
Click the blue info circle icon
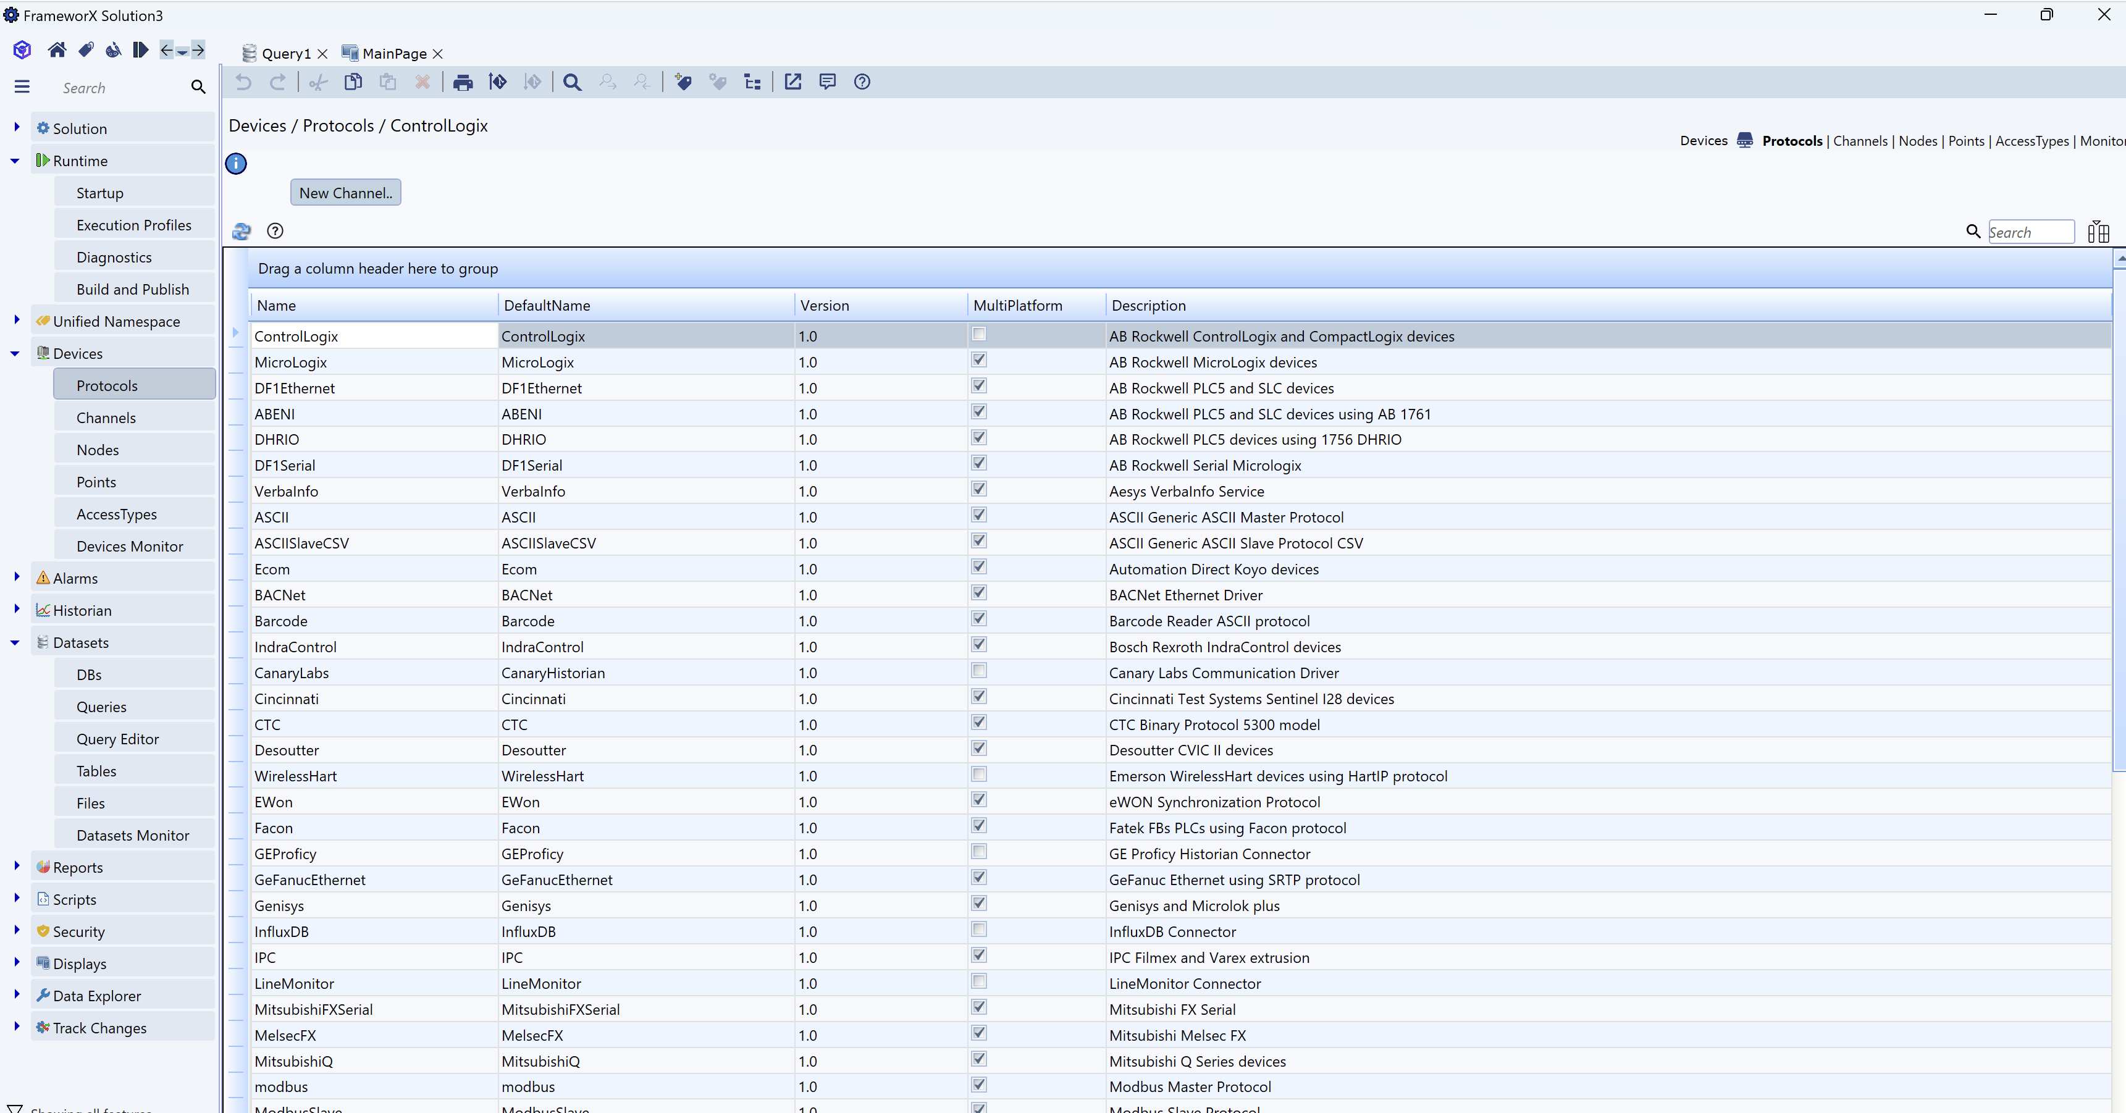(x=236, y=163)
